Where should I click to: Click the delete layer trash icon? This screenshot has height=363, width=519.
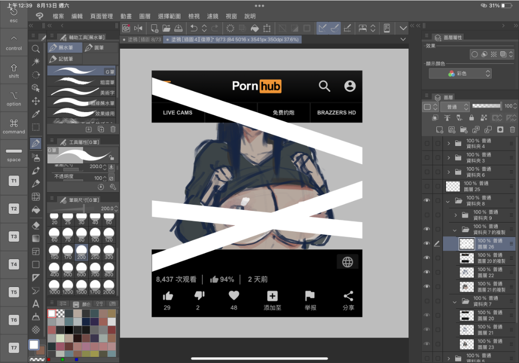click(512, 130)
